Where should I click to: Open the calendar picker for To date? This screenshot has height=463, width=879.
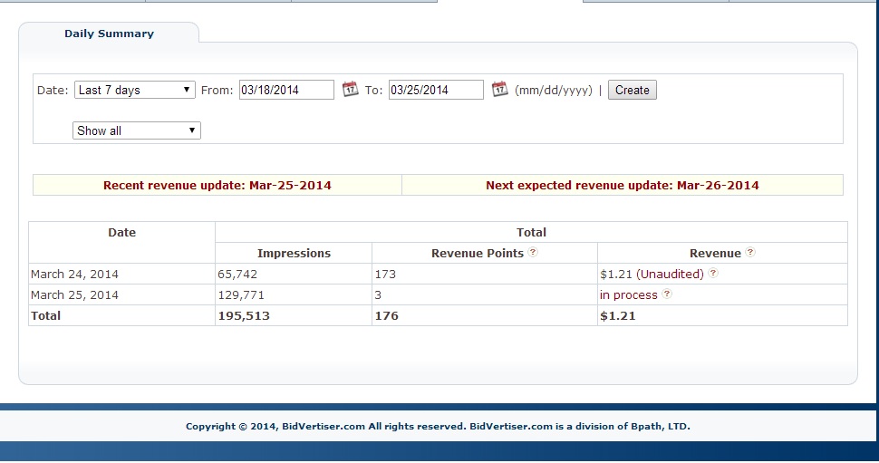[499, 90]
